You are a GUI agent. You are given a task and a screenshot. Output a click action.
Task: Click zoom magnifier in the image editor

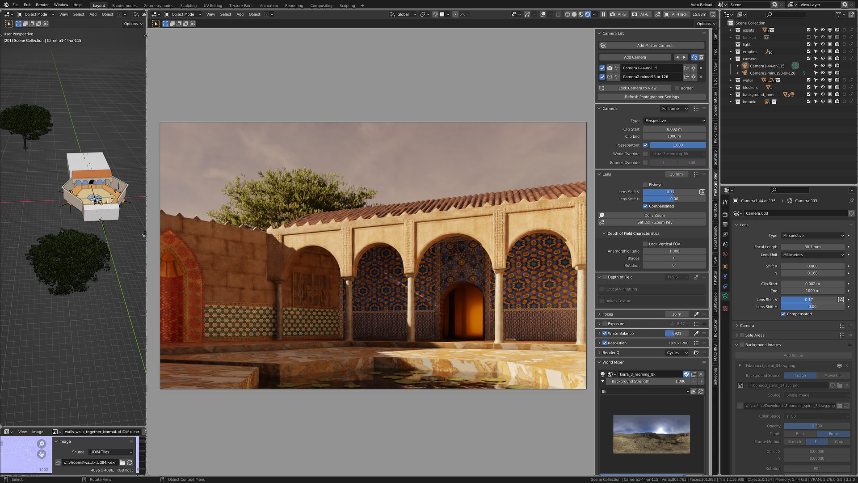(x=42, y=444)
